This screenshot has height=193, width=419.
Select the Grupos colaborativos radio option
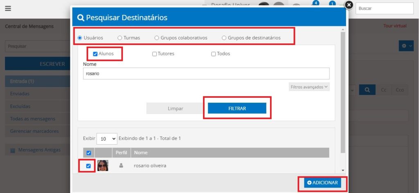point(157,38)
